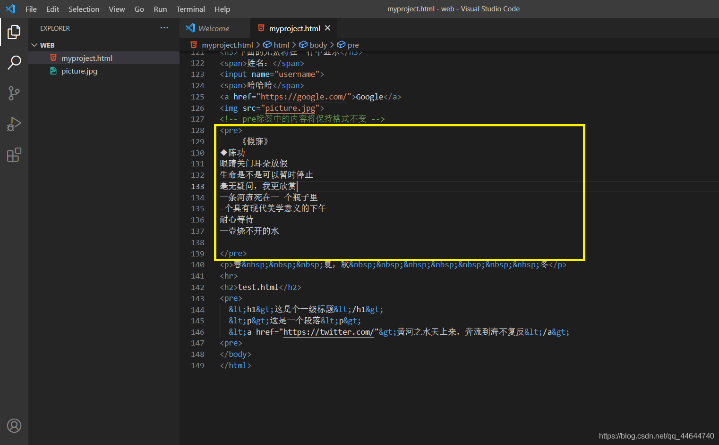719x445 pixels.
Task: Click line number 133 in the gutter
Action: 197,186
